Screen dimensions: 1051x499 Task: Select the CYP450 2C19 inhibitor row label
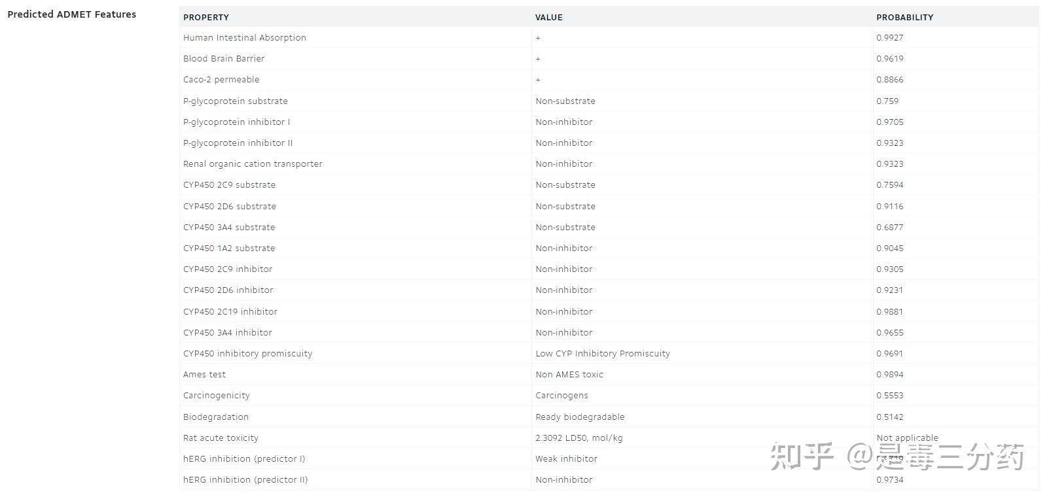[x=230, y=312]
